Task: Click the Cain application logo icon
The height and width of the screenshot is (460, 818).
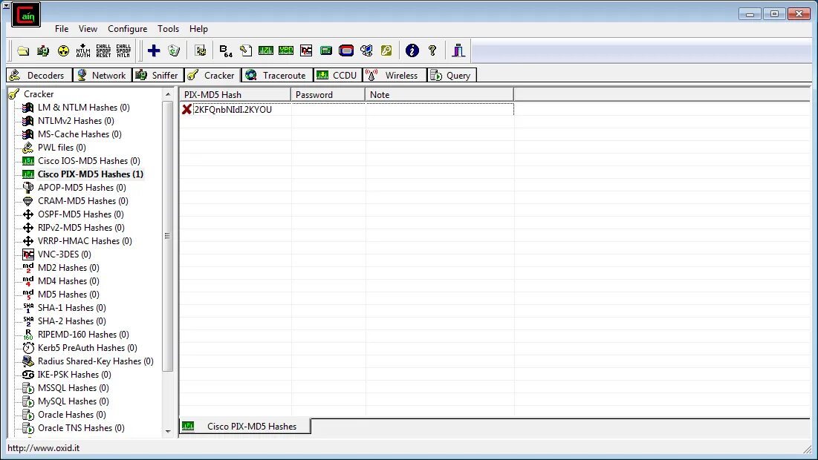Action: click(25, 15)
